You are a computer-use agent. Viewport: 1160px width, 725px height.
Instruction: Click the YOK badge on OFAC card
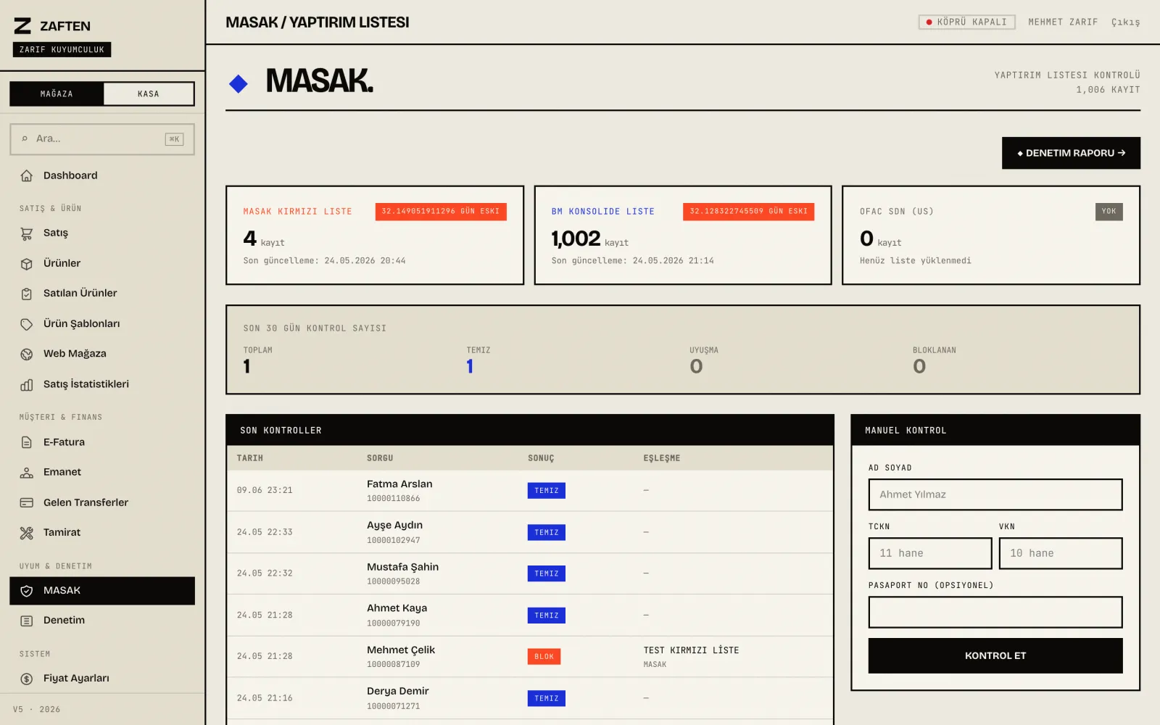(x=1109, y=212)
